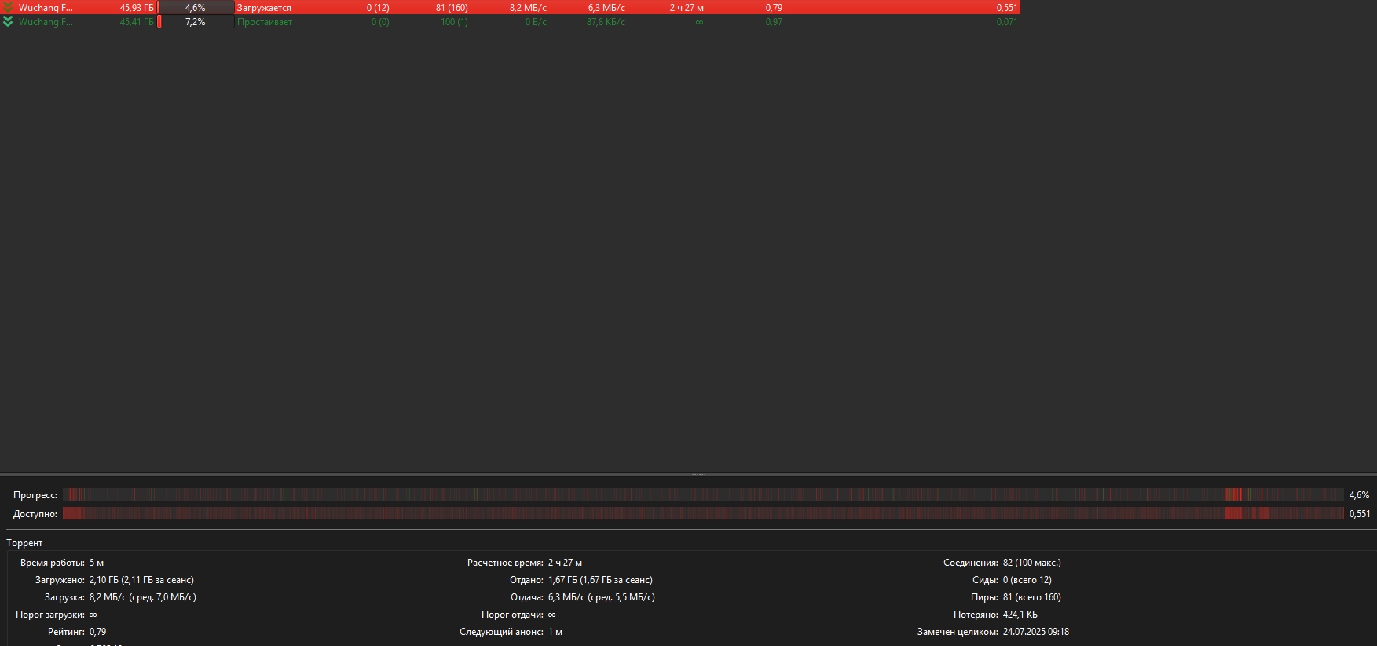Select the highlighted Wuchang F... torrent name
Screen dimensions: 1377x646
46,7
